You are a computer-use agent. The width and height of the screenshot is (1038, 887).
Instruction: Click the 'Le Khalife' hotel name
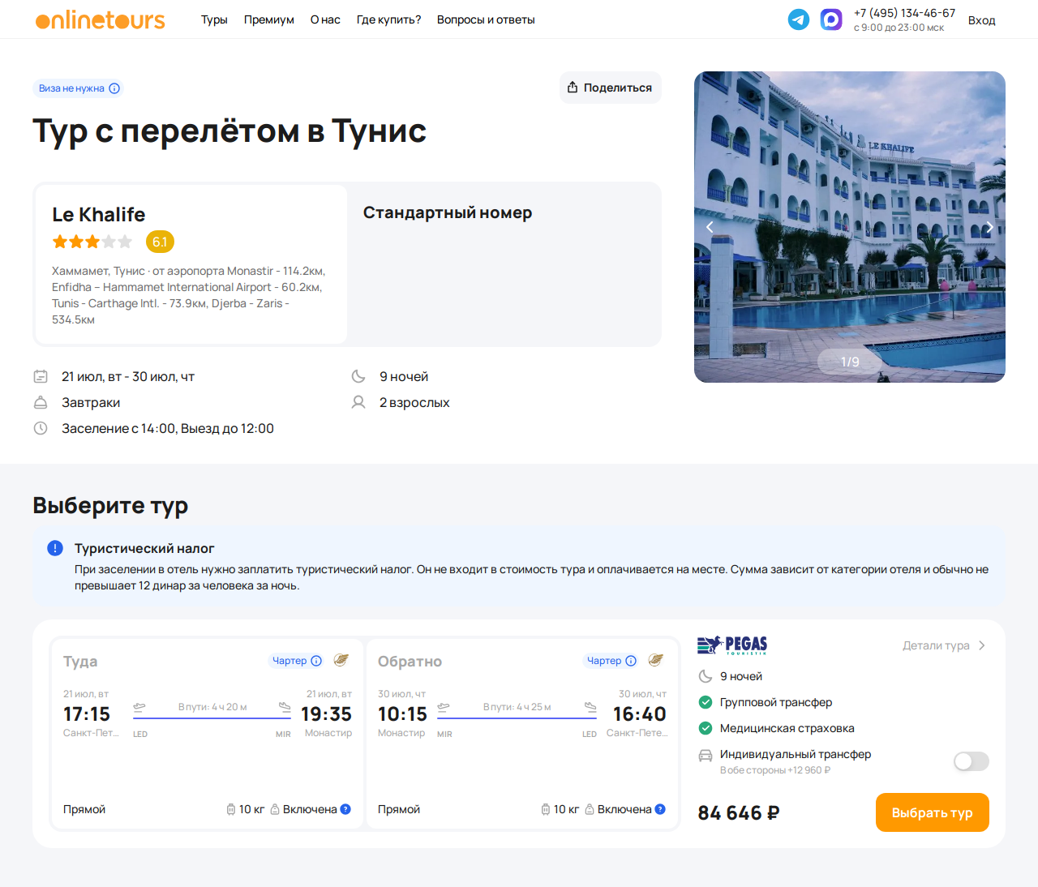(99, 214)
